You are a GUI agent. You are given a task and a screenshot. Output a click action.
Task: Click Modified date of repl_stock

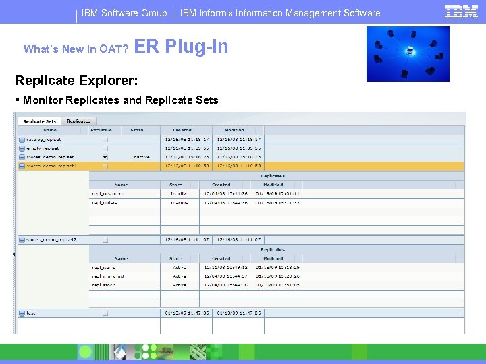(277, 285)
